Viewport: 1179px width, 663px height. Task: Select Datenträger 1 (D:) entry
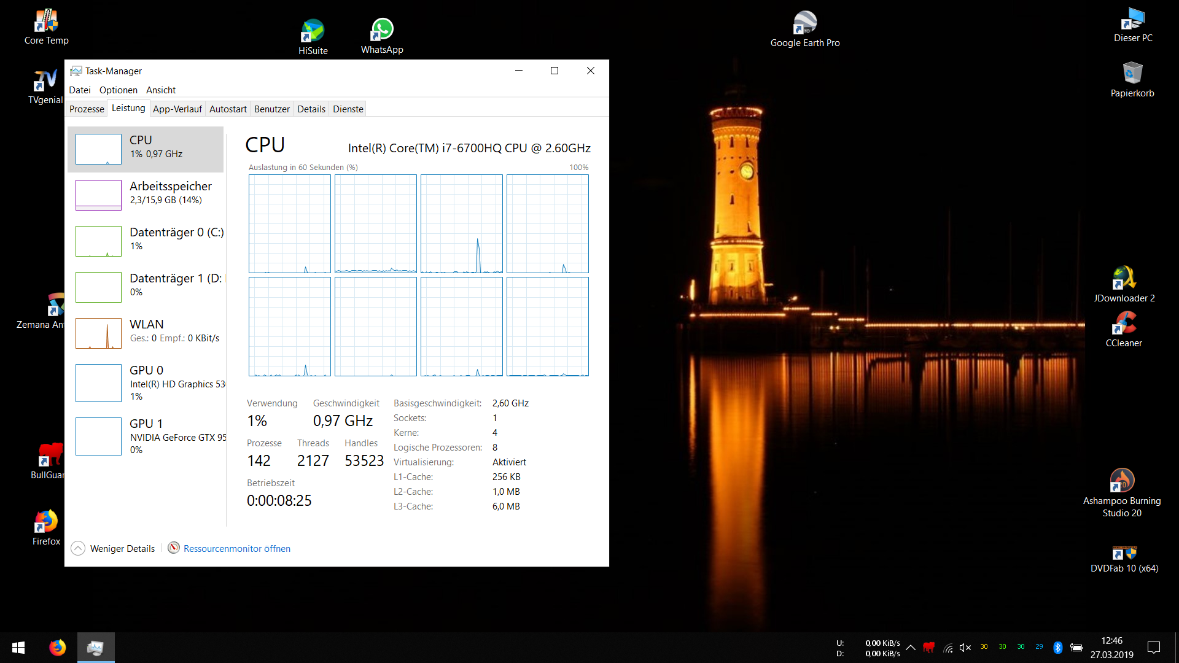pos(146,287)
